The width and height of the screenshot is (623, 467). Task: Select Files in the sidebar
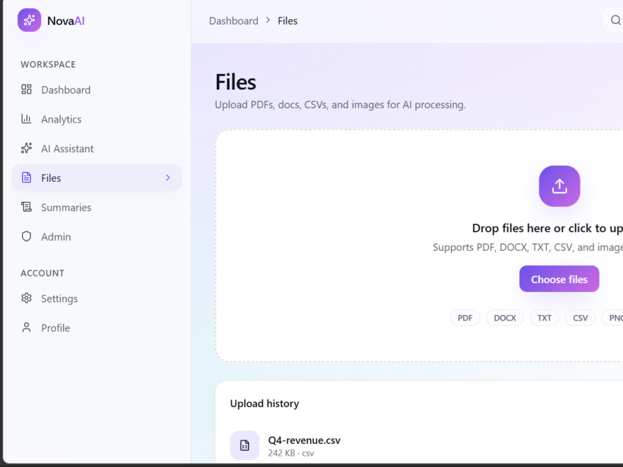[x=97, y=178]
